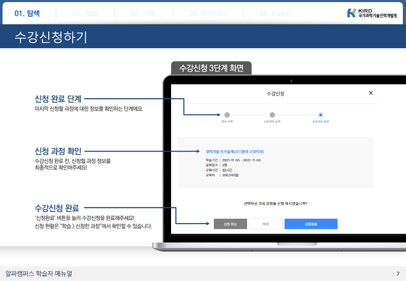Select the 05. LiveK tab
The image size is (406, 281).
point(274,14)
